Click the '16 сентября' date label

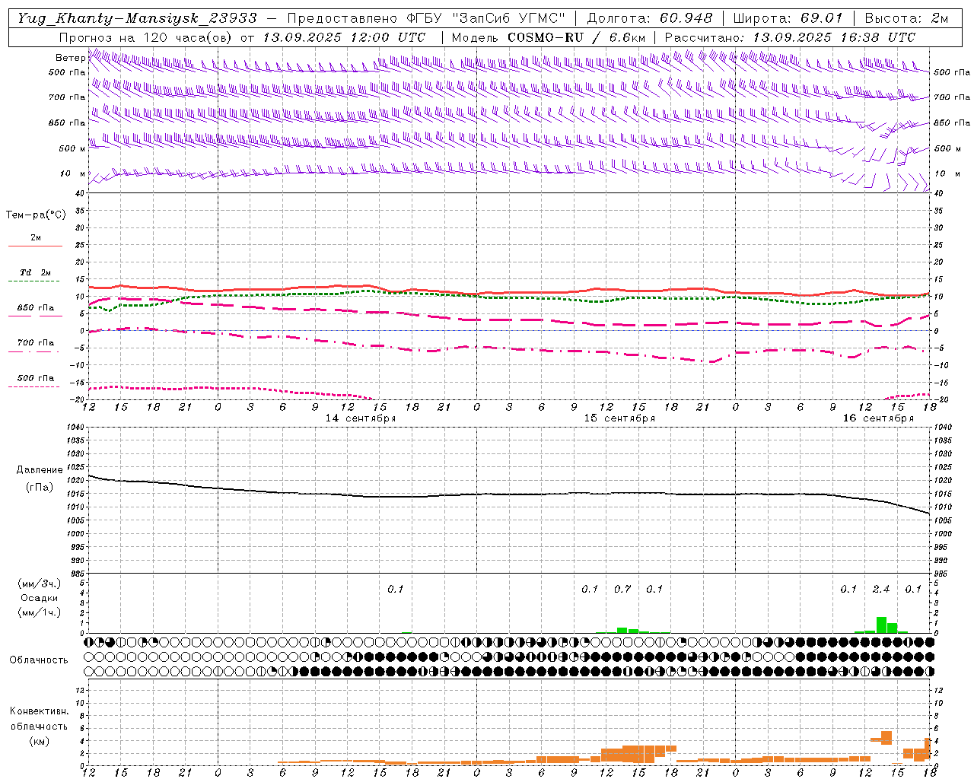878,418
